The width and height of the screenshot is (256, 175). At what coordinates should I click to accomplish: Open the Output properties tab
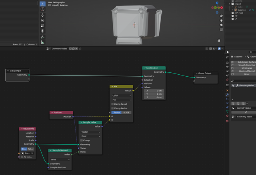[x=227, y=67]
